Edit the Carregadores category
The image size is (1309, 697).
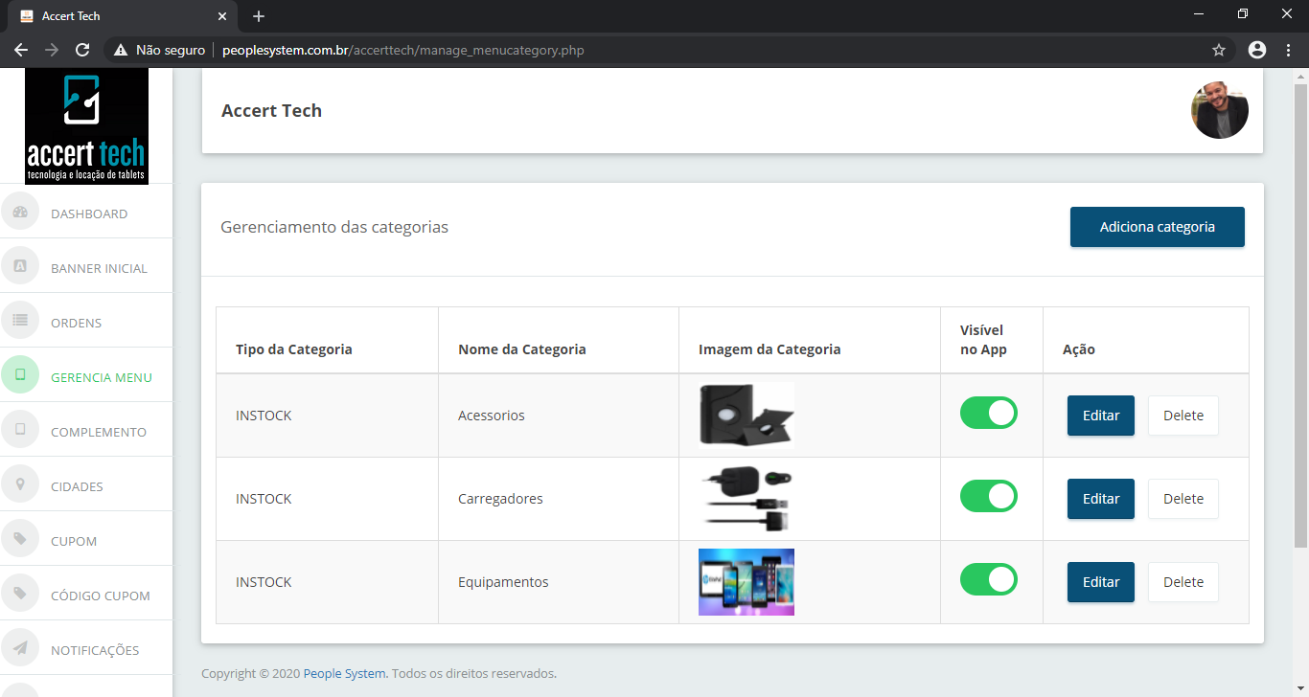[1100, 499]
